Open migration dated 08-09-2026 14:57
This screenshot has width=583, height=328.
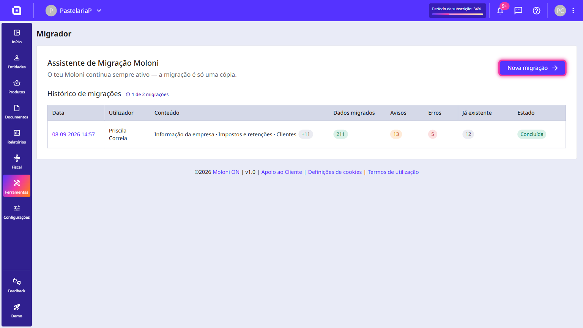tap(74, 134)
